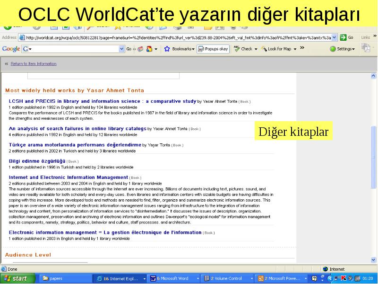This screenshot has height=284, width=378.
Task: Click the 'Done' status bar text
Action: [x=12, y=269]
